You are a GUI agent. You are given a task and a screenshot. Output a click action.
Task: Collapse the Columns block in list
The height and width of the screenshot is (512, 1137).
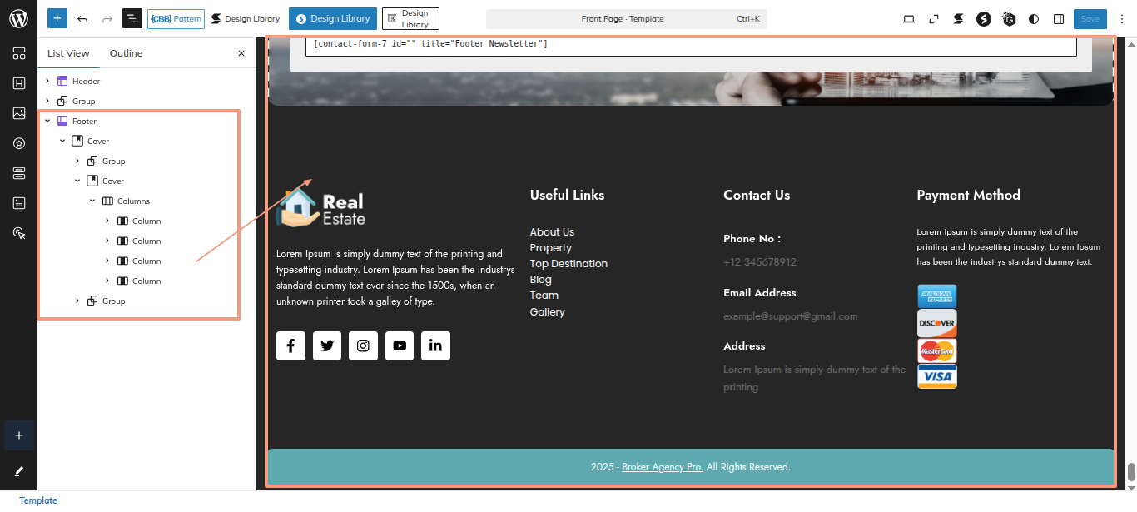[92, 201]
